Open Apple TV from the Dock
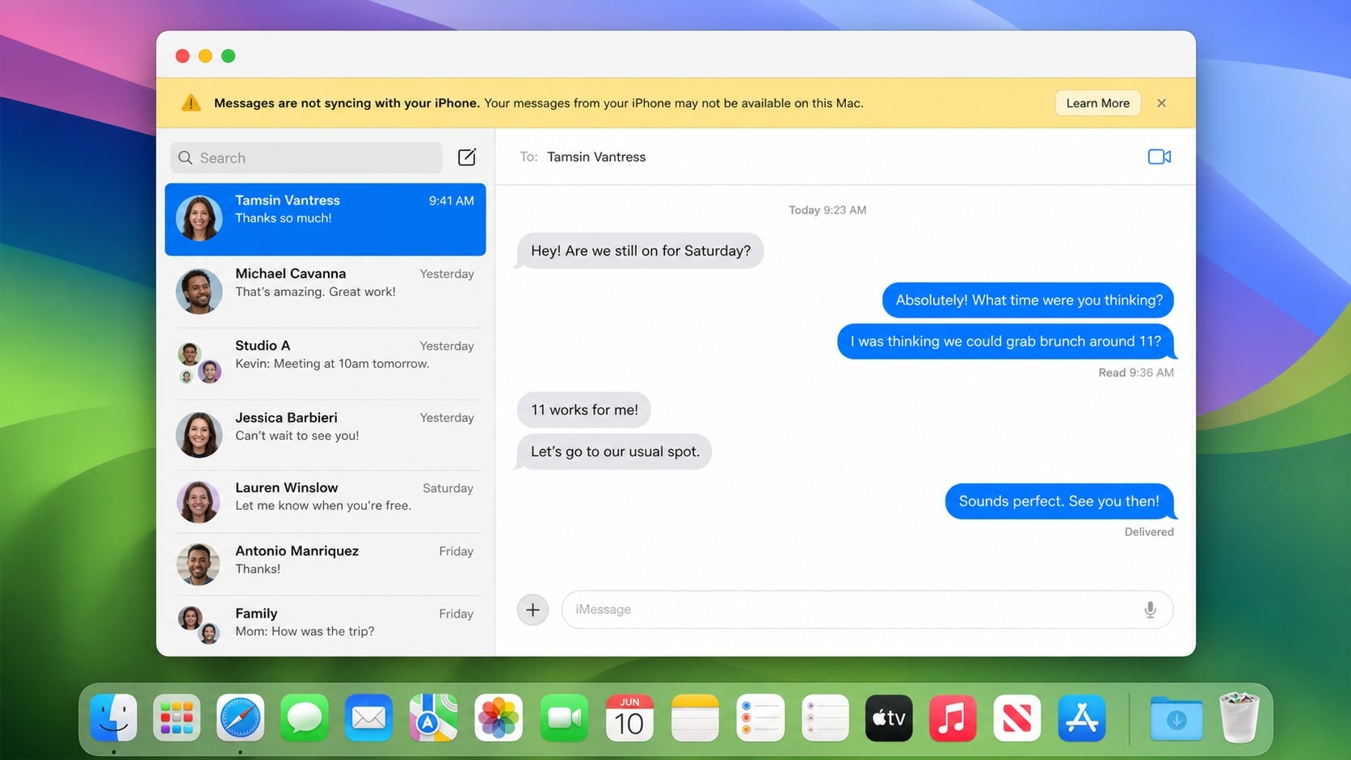Image resolution: width=1351 pixels, height=760 pixels. click(889, 717)
